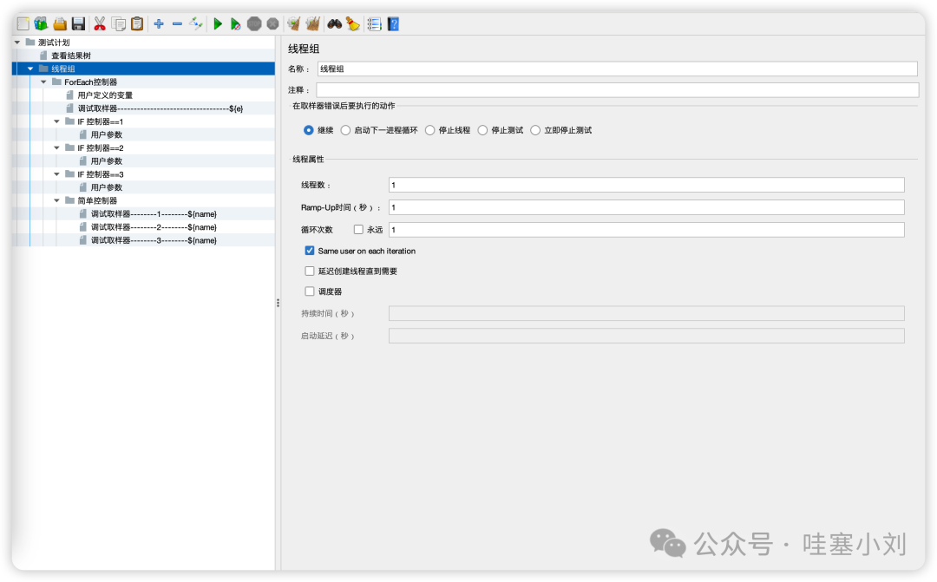This screenshot has height=582, width=937.
Task: Start the test with the green play icon
Action: coord(218,24)
